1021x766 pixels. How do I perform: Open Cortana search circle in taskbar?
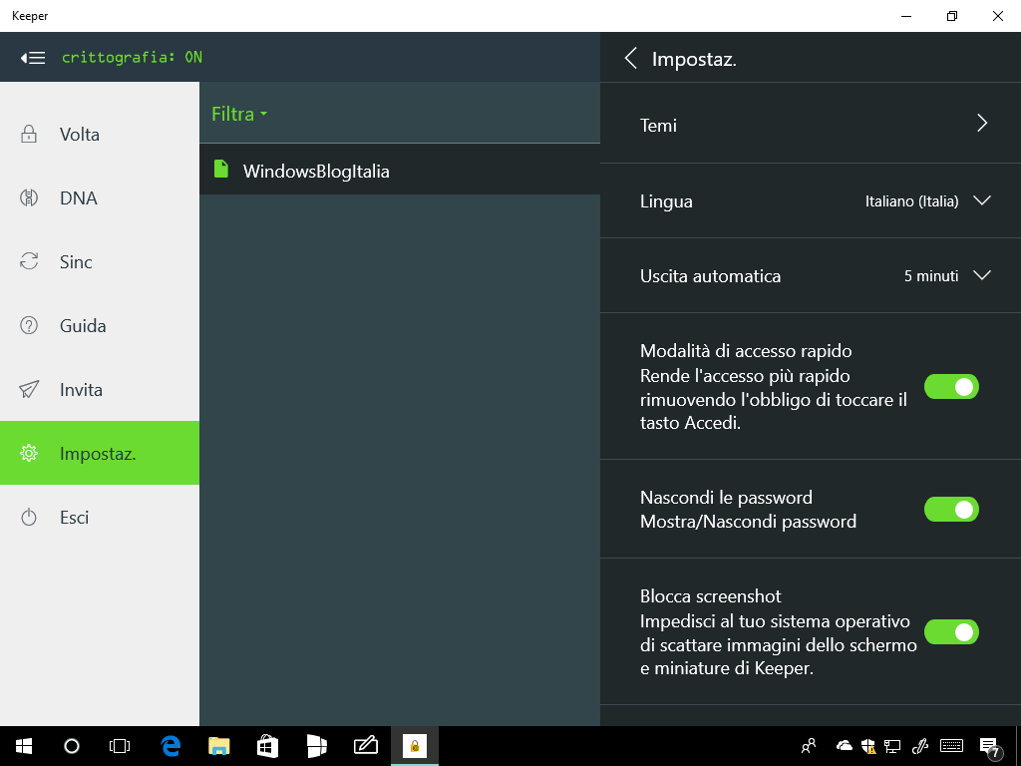tap(72, 746)
